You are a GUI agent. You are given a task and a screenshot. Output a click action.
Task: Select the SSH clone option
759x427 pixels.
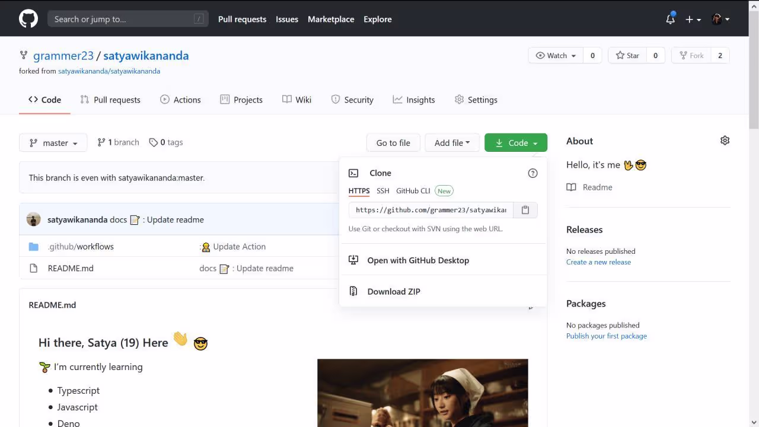tap(383, 191)
